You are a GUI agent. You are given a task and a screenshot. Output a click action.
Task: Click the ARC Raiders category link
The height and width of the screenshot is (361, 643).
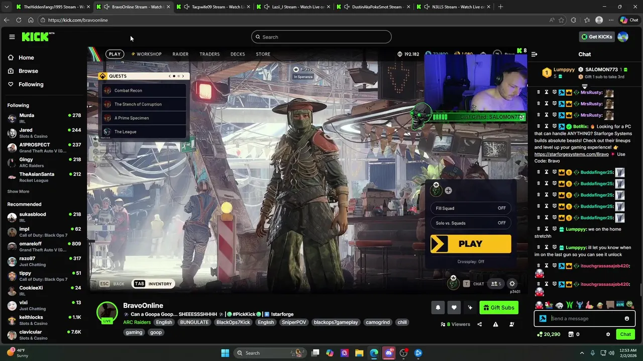(x=137, y=322)
